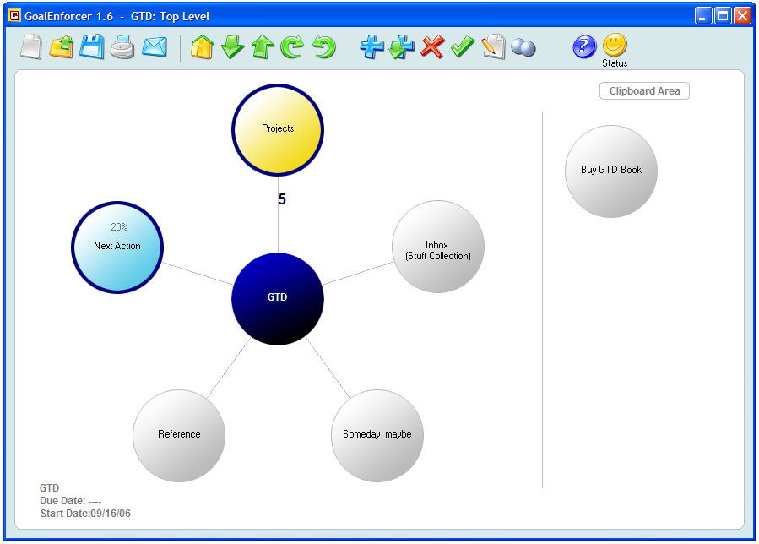The height and width of the screenshot is (544, 759).
Task: Send by email using envelope icon
Action: point(155,47)
